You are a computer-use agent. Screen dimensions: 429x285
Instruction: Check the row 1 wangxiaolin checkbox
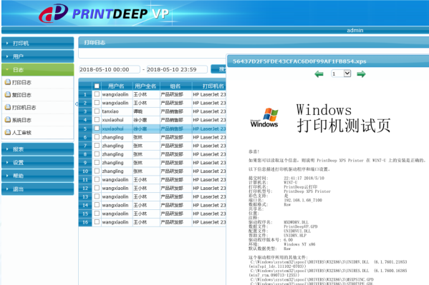click(x=97, y=94)
